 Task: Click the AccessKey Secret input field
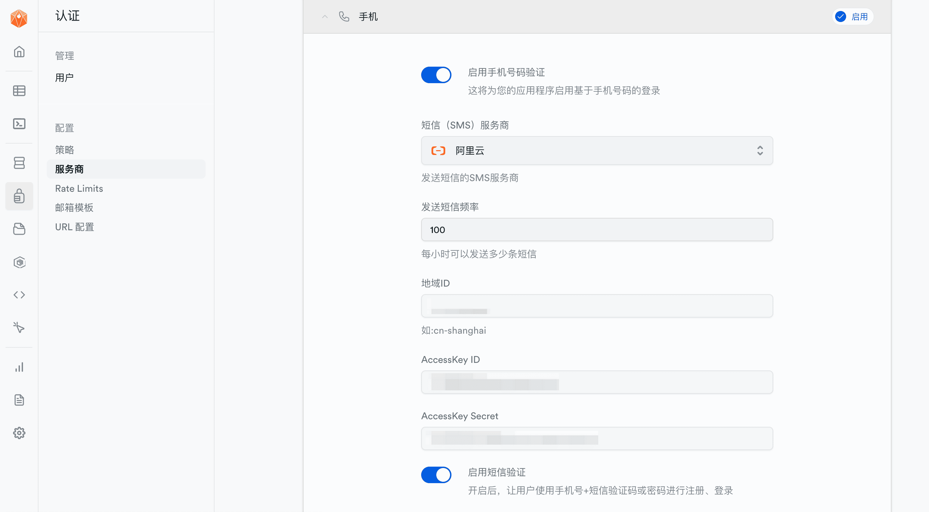coord(597,438)
